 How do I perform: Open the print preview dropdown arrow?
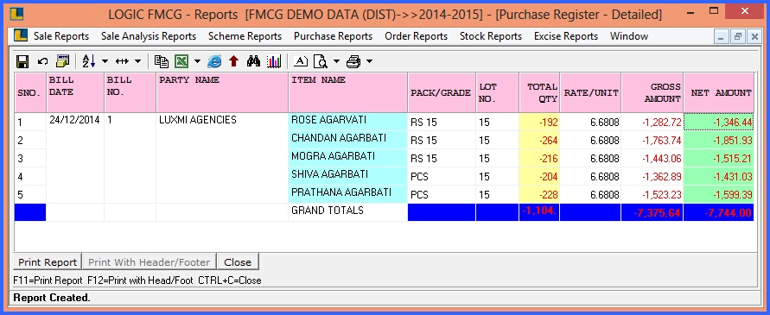(336, 61)
